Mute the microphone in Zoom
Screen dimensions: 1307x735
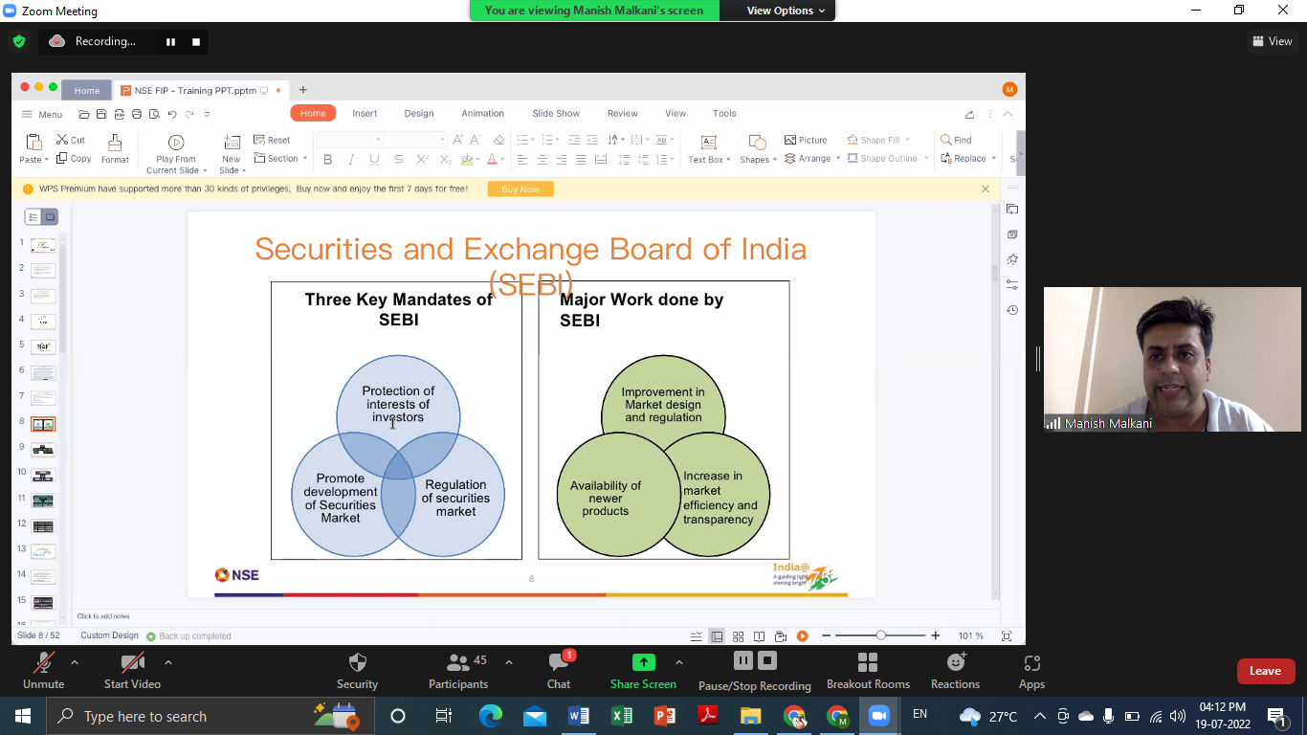click(x=43, y=670)
